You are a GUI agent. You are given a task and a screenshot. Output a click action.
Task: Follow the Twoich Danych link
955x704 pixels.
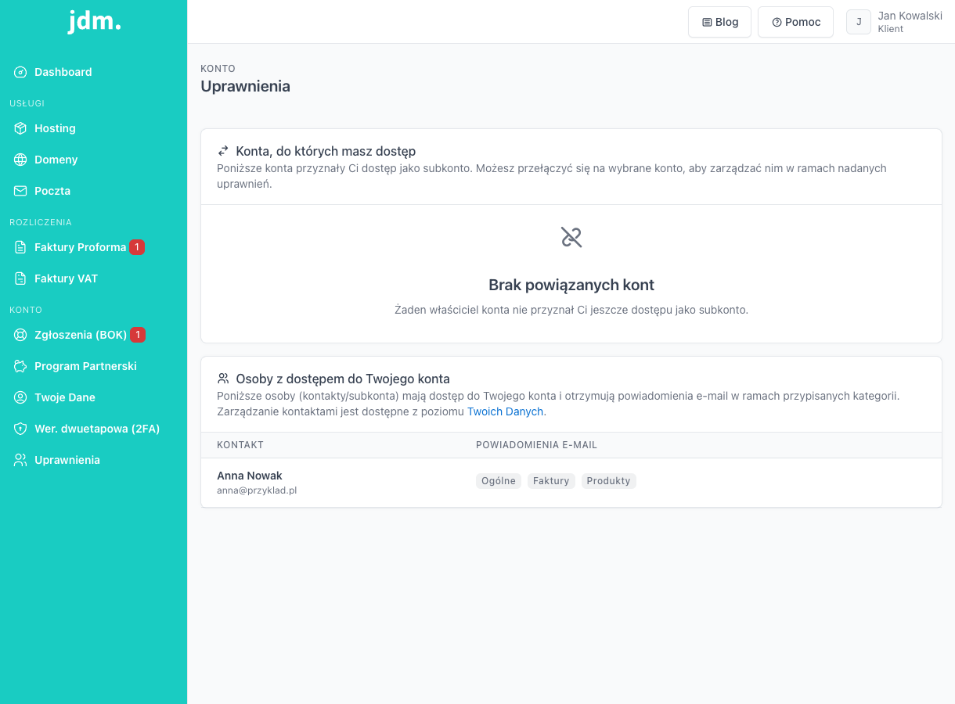506,411
